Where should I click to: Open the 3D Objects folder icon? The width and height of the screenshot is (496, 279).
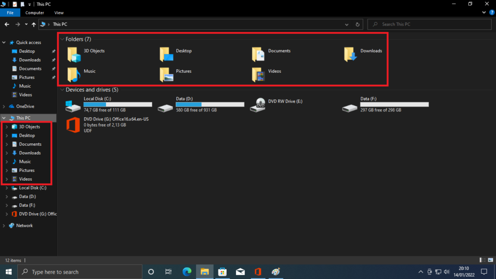(74, 55)
